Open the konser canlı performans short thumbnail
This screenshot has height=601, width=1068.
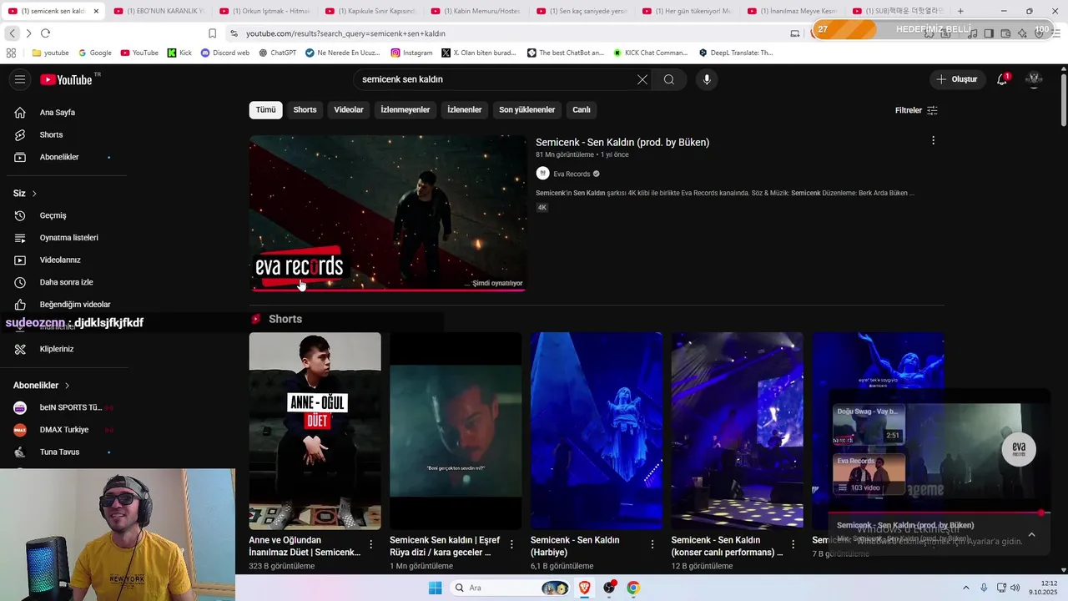coord(738,431)
